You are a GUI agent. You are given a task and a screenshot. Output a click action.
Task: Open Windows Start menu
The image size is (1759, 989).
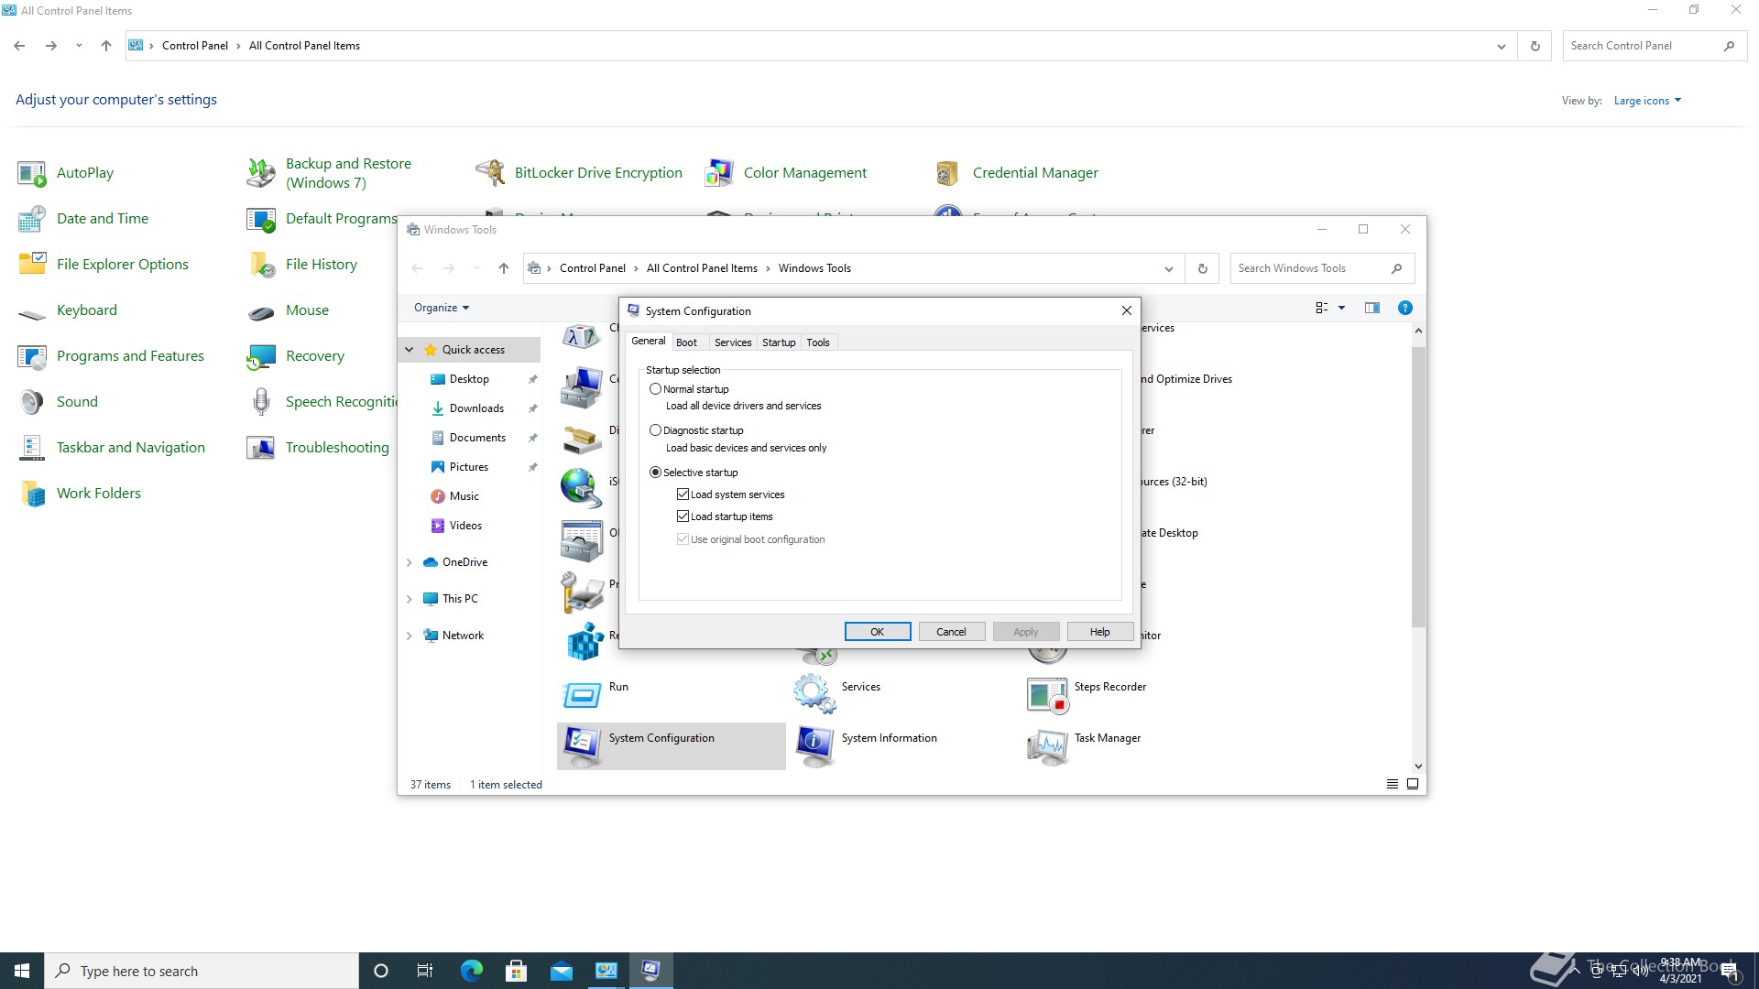click(x=22, y=971)
